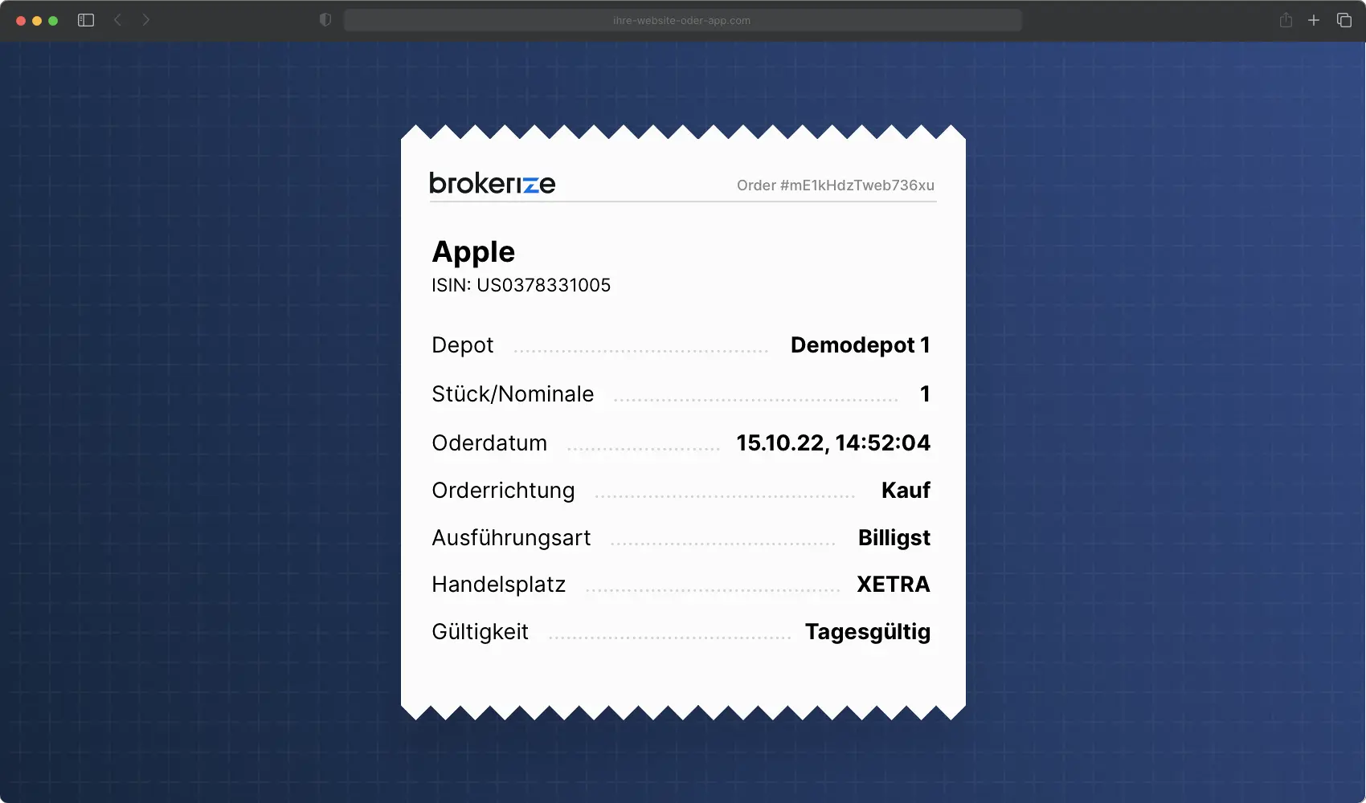Click the Demodepot 1 value

861,344
